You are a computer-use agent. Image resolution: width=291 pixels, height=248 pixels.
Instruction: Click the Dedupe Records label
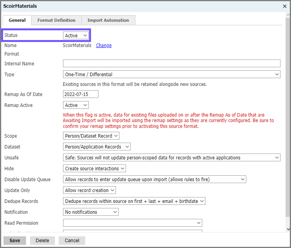pyautogui.click(x=21, y=201)
